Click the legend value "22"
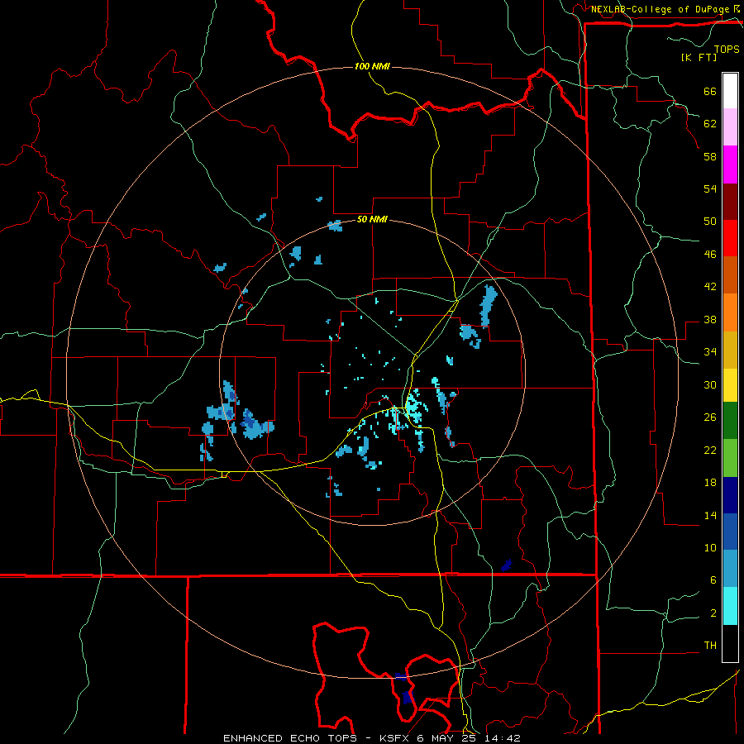The height and width of the screenshot is (744, 744). [x=710, y=450]
